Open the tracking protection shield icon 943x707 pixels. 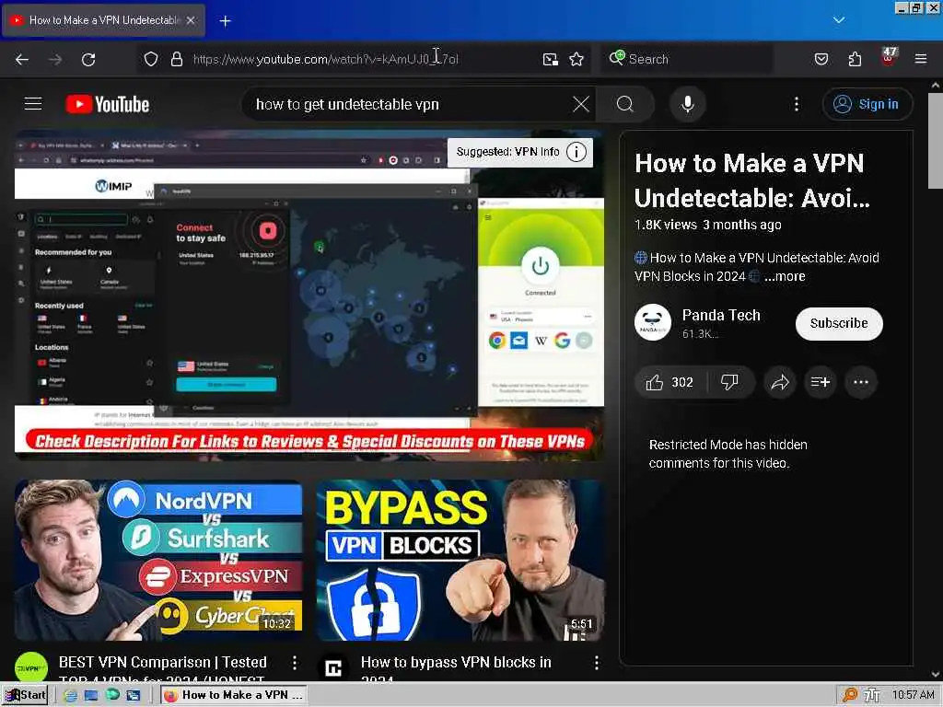(x=151, y=59)
